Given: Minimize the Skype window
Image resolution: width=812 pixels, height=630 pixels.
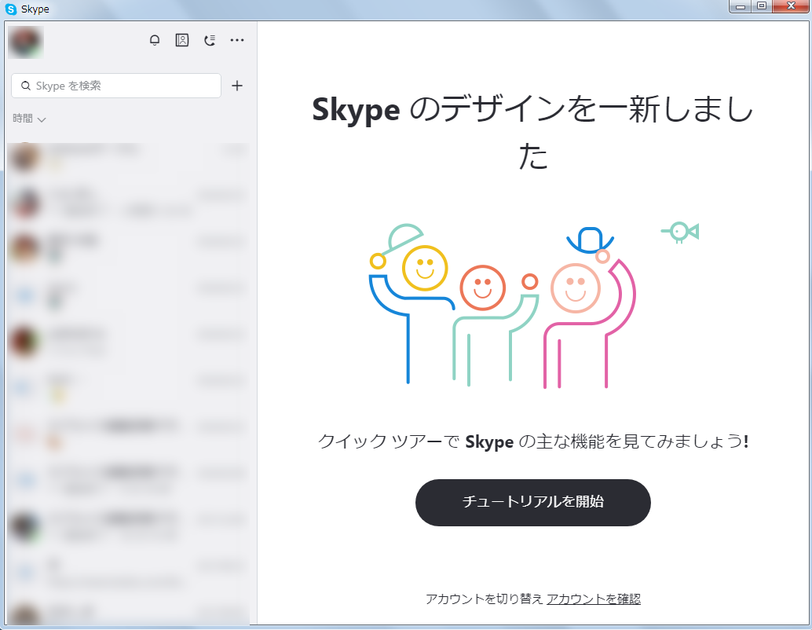Looking at the screenshot, I should (740, 6).
